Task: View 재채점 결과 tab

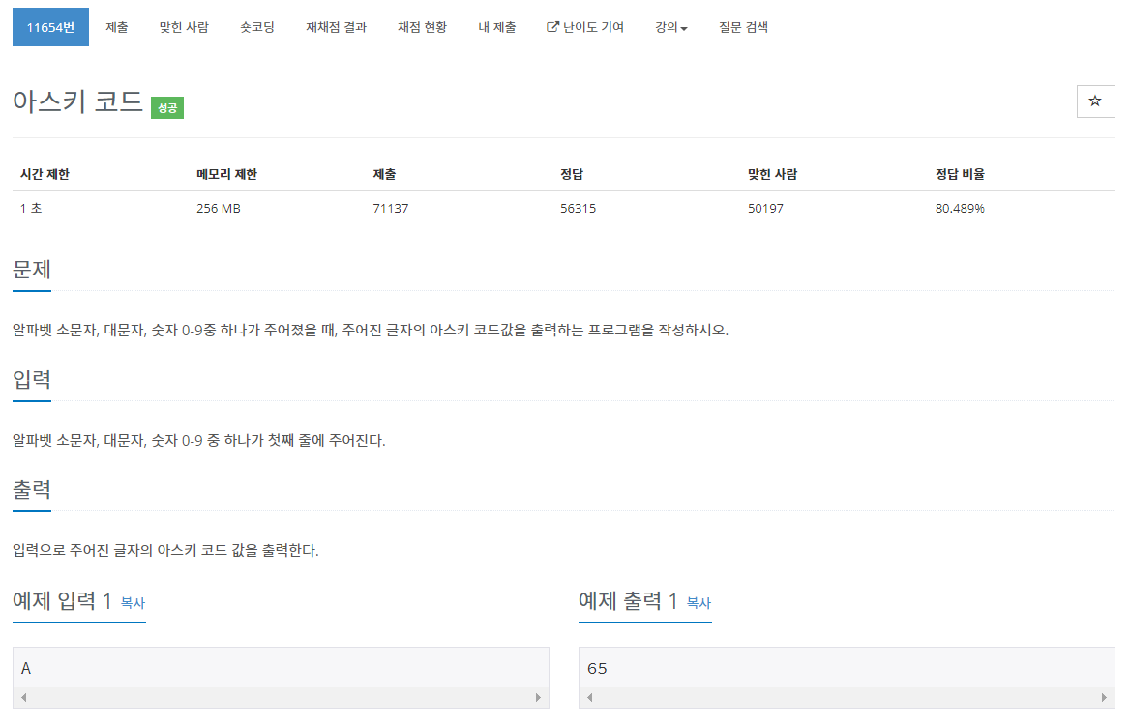Action: (x=336, y=27)
